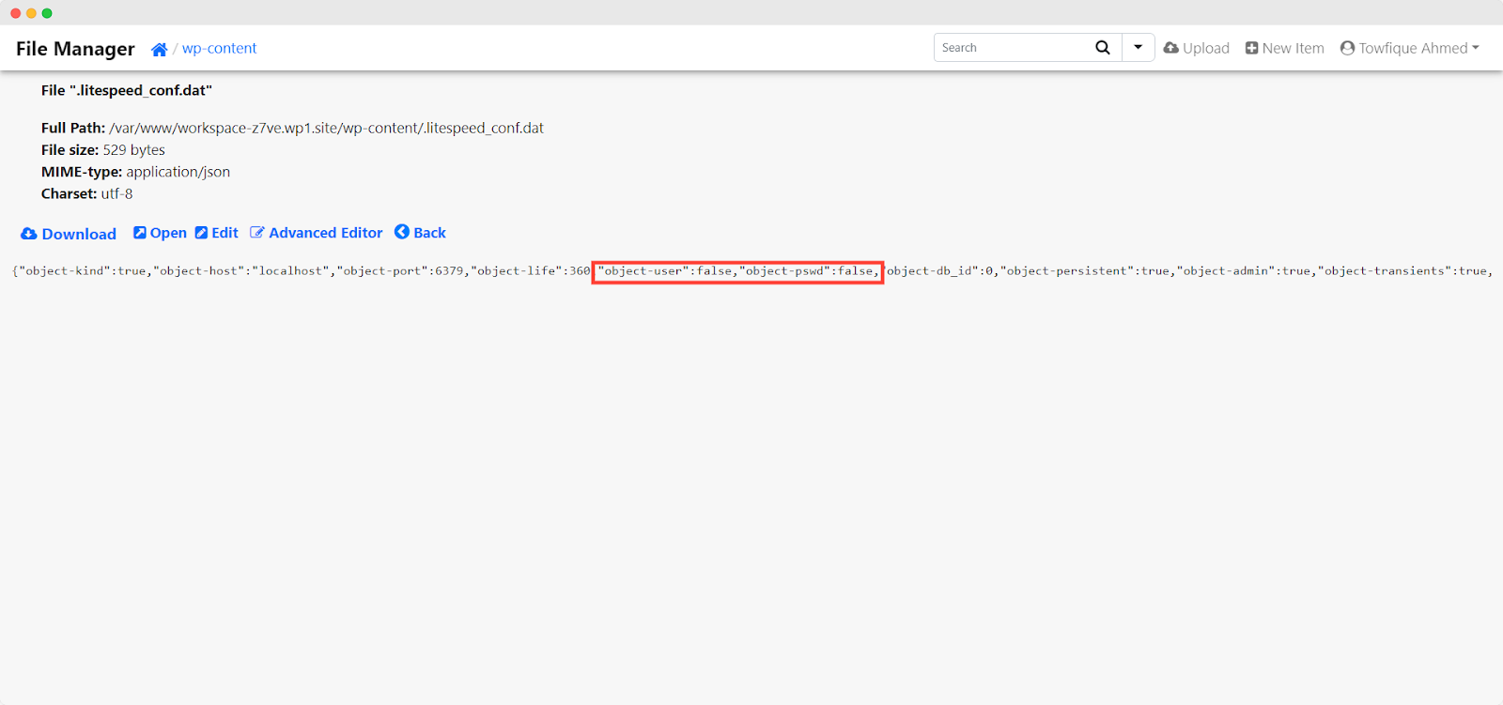The width and height of the screenshot is (1503, 705).
Task: Click the Back arrow circle icon
Action: 402,232
